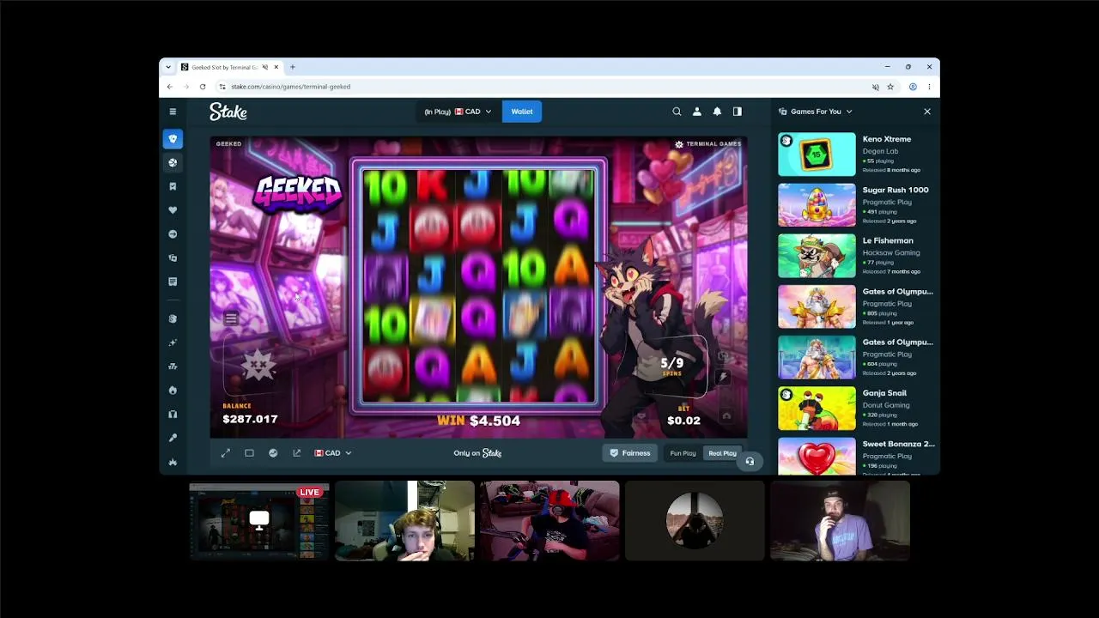Click the sidebar icon below the heart

(173, 233)
